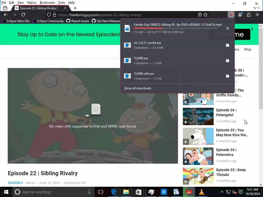Launch Microsoft Edge from the taskbar
263x197 pixels.
(x=114, y=192)
